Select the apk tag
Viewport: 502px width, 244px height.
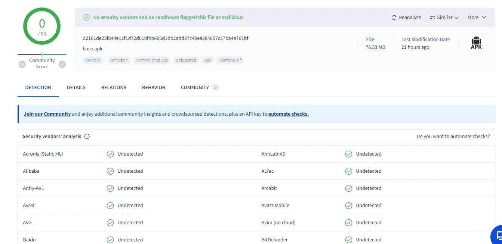point(208,60)
